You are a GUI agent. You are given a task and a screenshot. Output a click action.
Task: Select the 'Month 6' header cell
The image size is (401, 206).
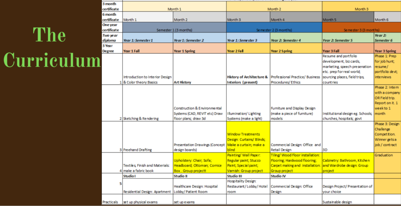point(387,19)
